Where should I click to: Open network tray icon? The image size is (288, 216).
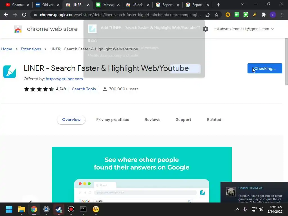(x=254, y=209)
